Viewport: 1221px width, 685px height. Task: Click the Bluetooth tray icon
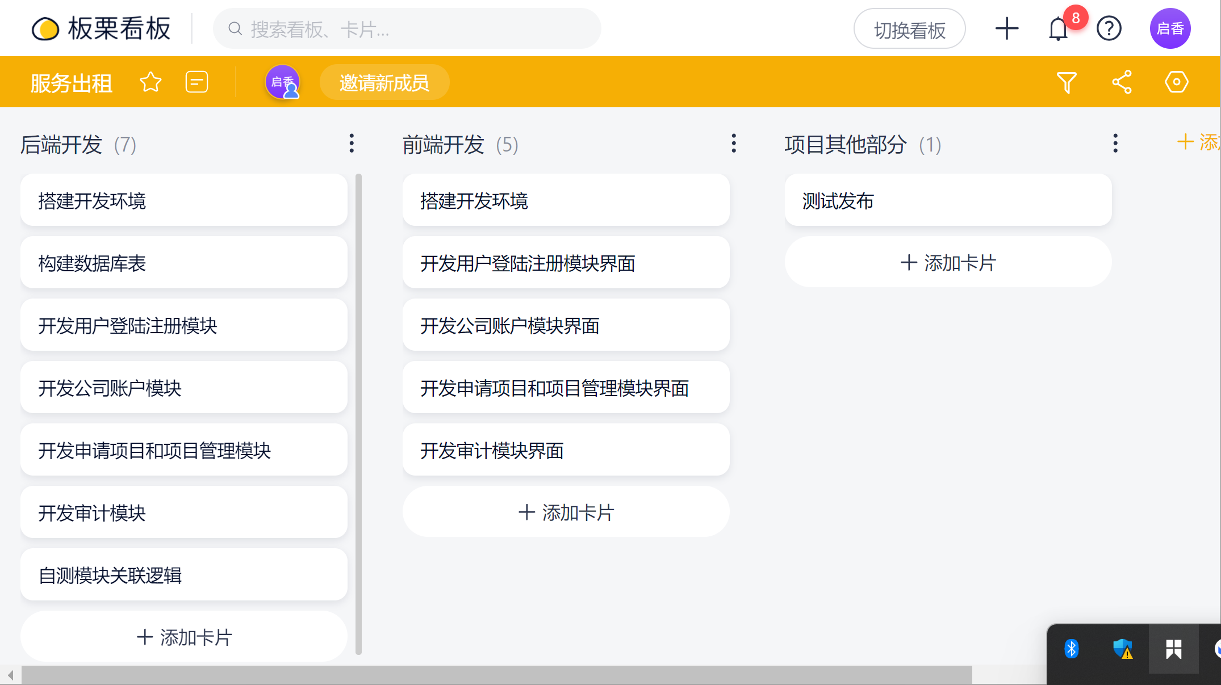pyautogui.click(x=1071, y=649)
